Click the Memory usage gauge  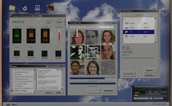click(31, 36)
